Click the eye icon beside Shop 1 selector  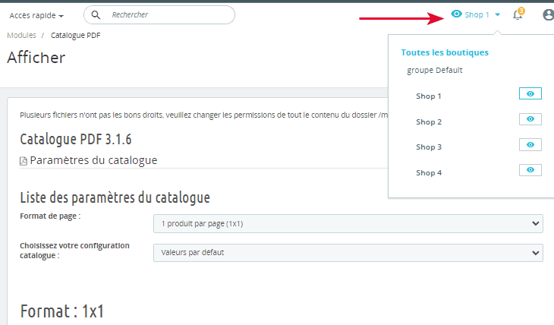pos(456,14)
